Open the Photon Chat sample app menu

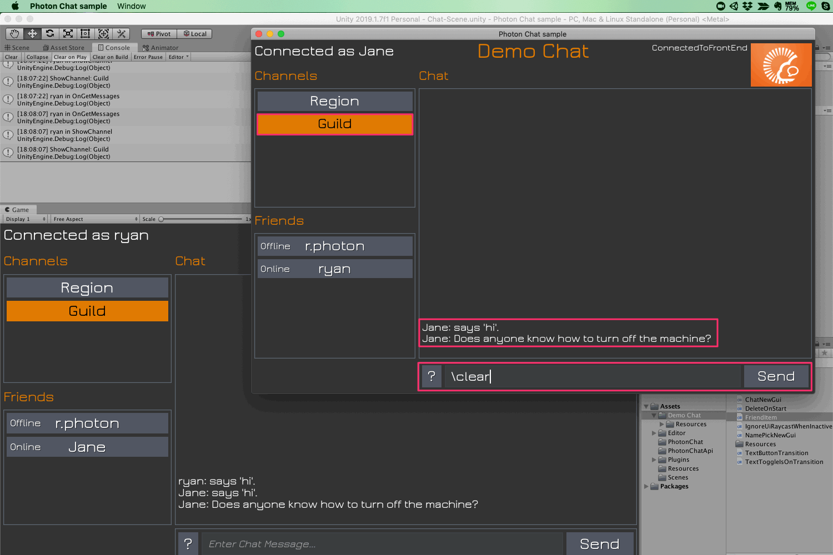click(68, 6)
